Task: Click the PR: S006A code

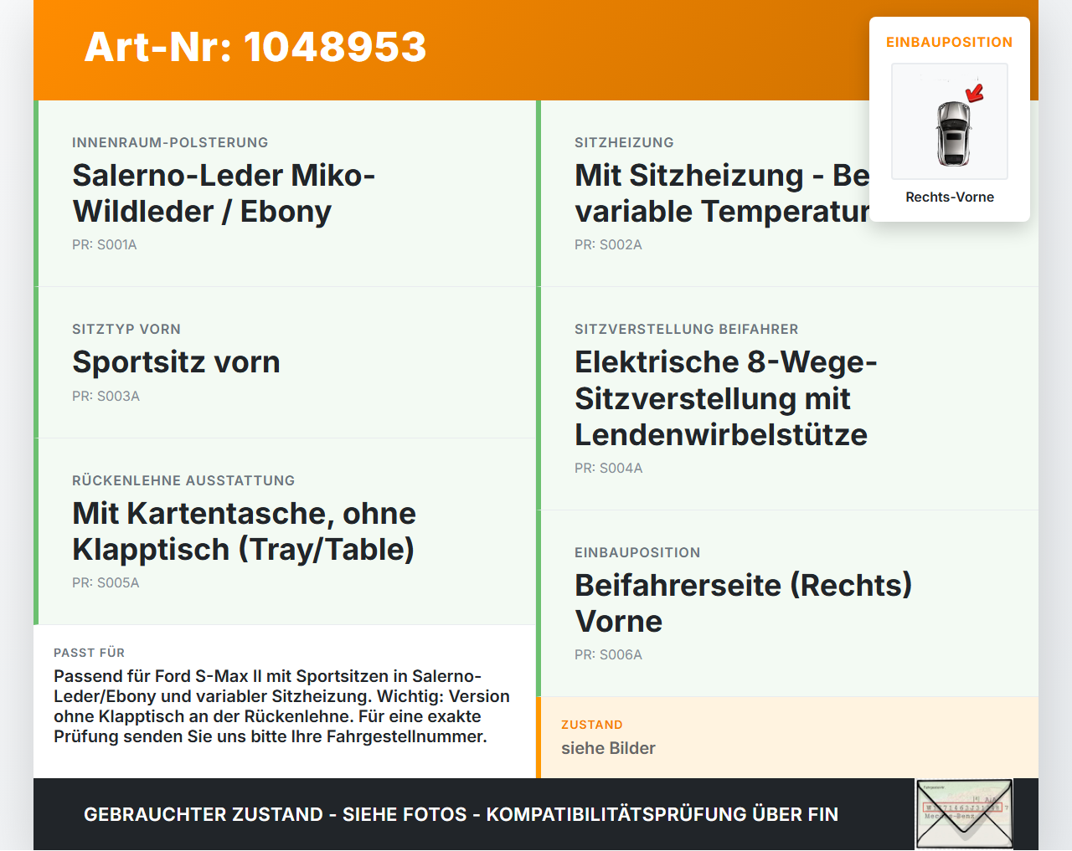Action: click(609, 655)
